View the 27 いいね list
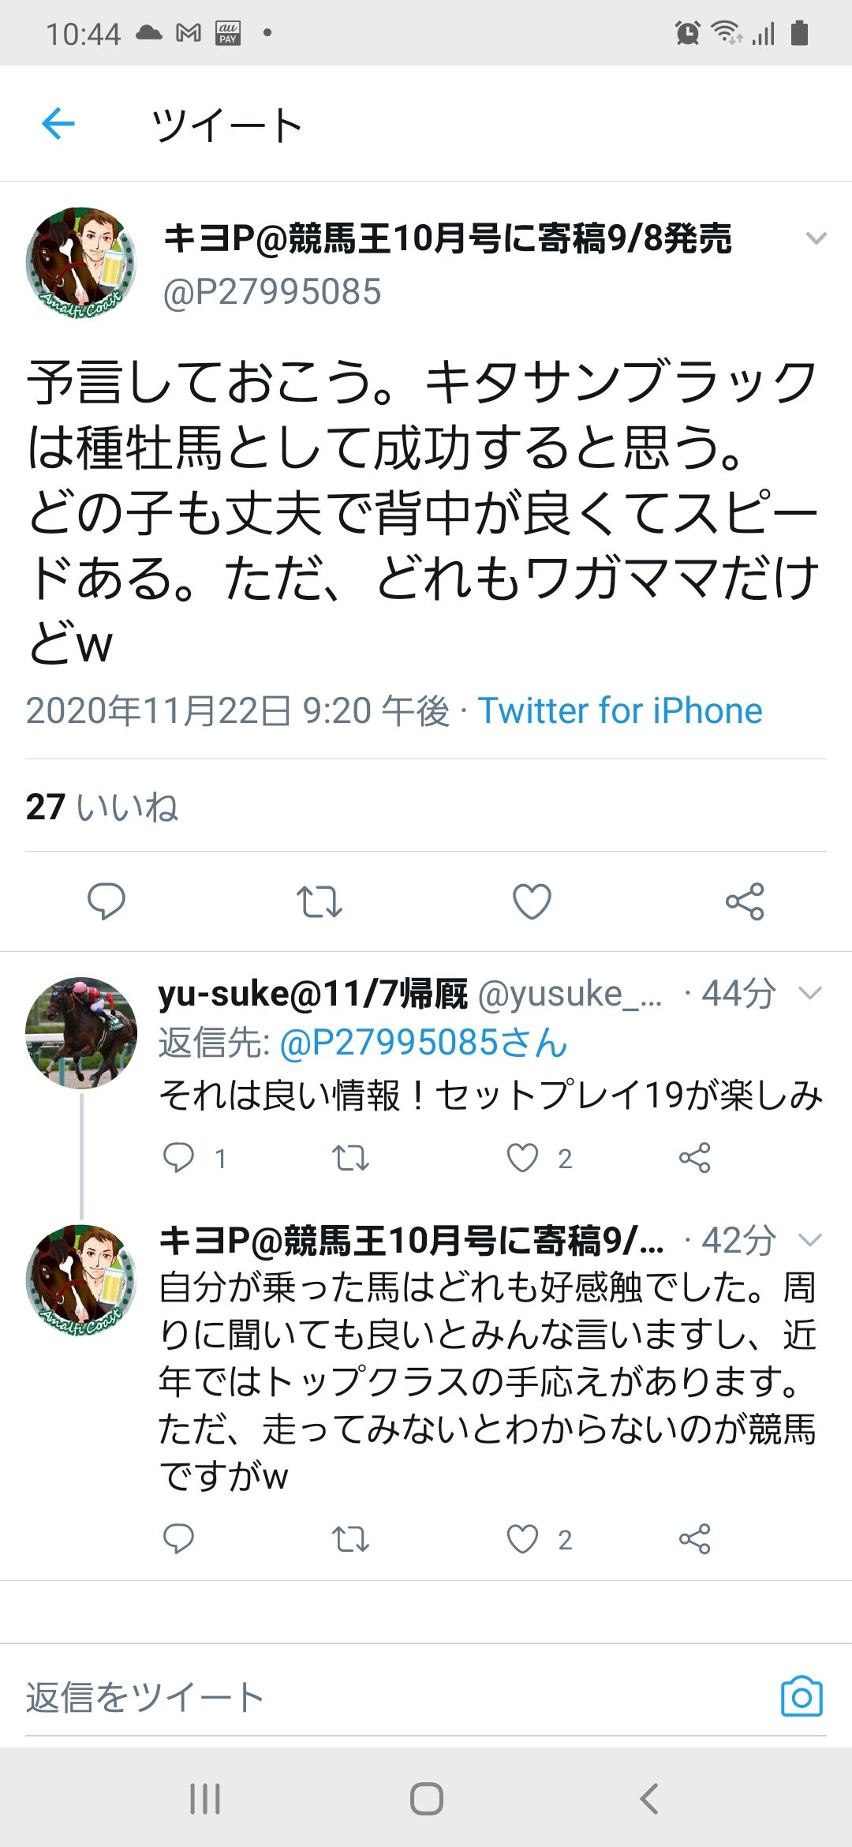Viewport: 852px width, 1847px height. point(102,807)
